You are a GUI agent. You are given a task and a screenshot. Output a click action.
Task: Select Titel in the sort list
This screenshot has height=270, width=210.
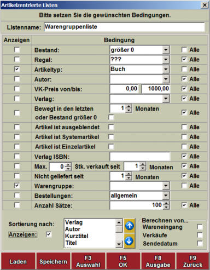[71, 243]
